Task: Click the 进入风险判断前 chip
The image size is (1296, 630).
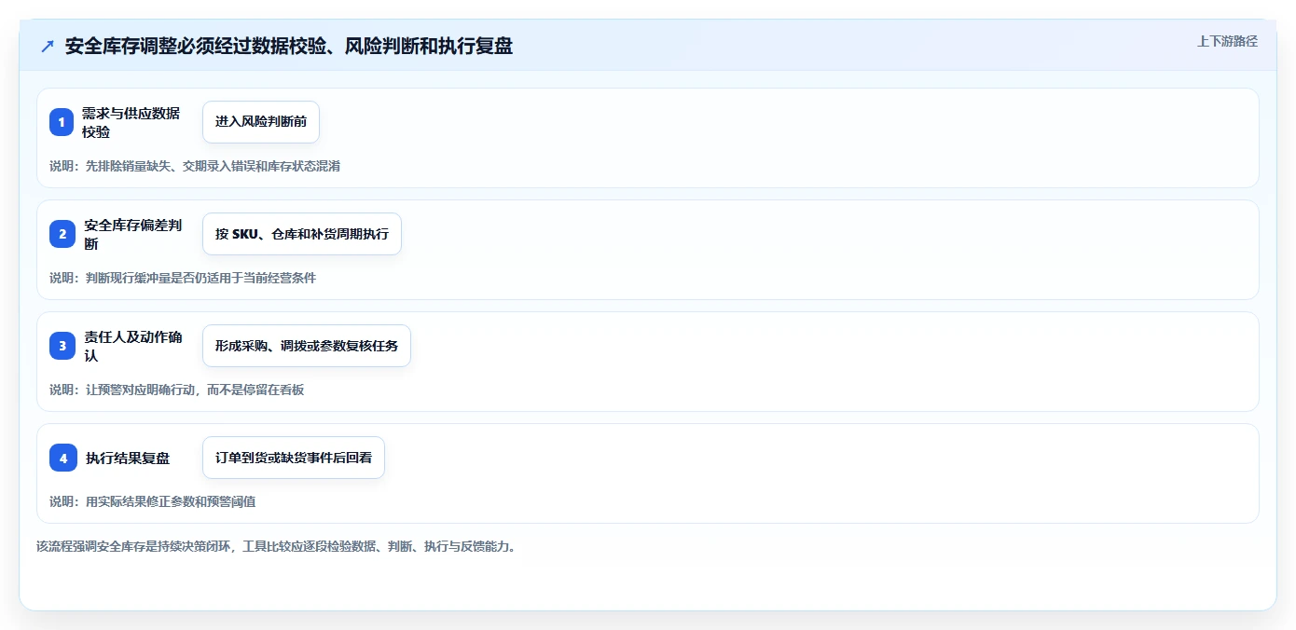Action: point(261,122)
